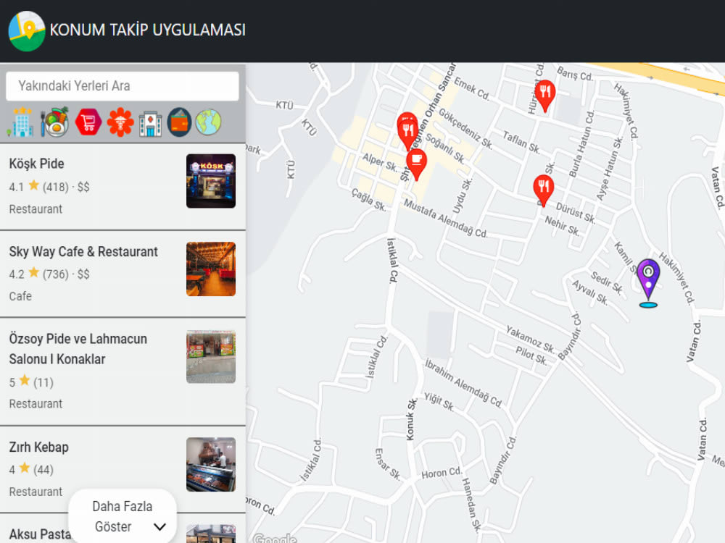This screenshot has height=543, width=725.
Task: Click the 5 (11) rating text
Action: click(31, 382)
